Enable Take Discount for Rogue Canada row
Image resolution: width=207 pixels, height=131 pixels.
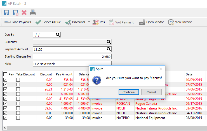18,104
